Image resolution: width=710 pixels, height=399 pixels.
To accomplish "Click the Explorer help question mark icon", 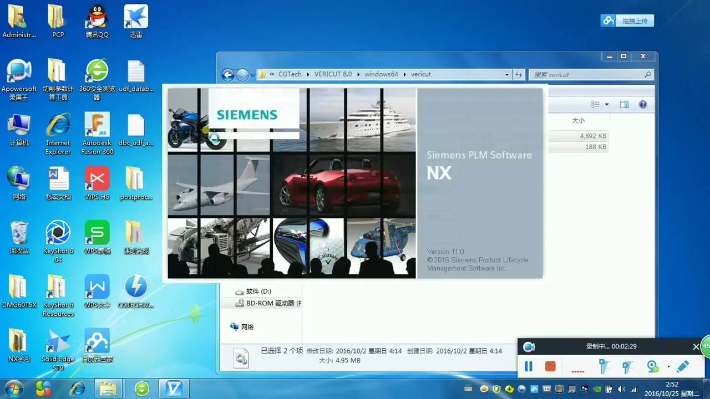I will [643, 104].
